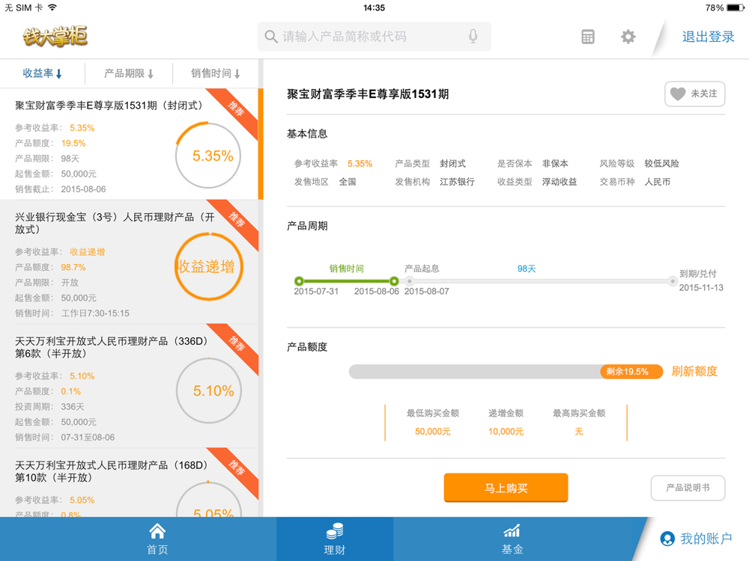
Task: Tap 产品类型 封闭式 value
Action: pyautogui.click(x=452, y=164)
